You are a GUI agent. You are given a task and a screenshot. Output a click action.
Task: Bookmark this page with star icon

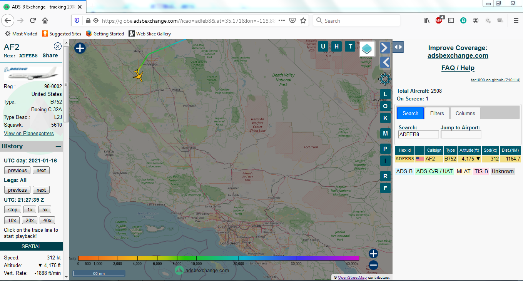pos(303,21)
